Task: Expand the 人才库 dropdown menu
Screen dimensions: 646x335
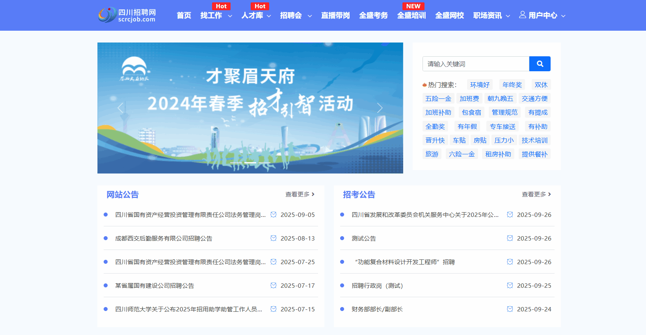Action: coord(256,16)
